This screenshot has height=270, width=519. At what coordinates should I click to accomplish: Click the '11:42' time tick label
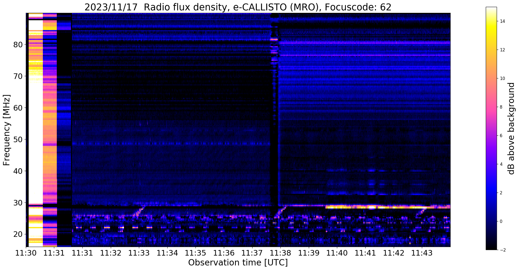pos(393,253)
